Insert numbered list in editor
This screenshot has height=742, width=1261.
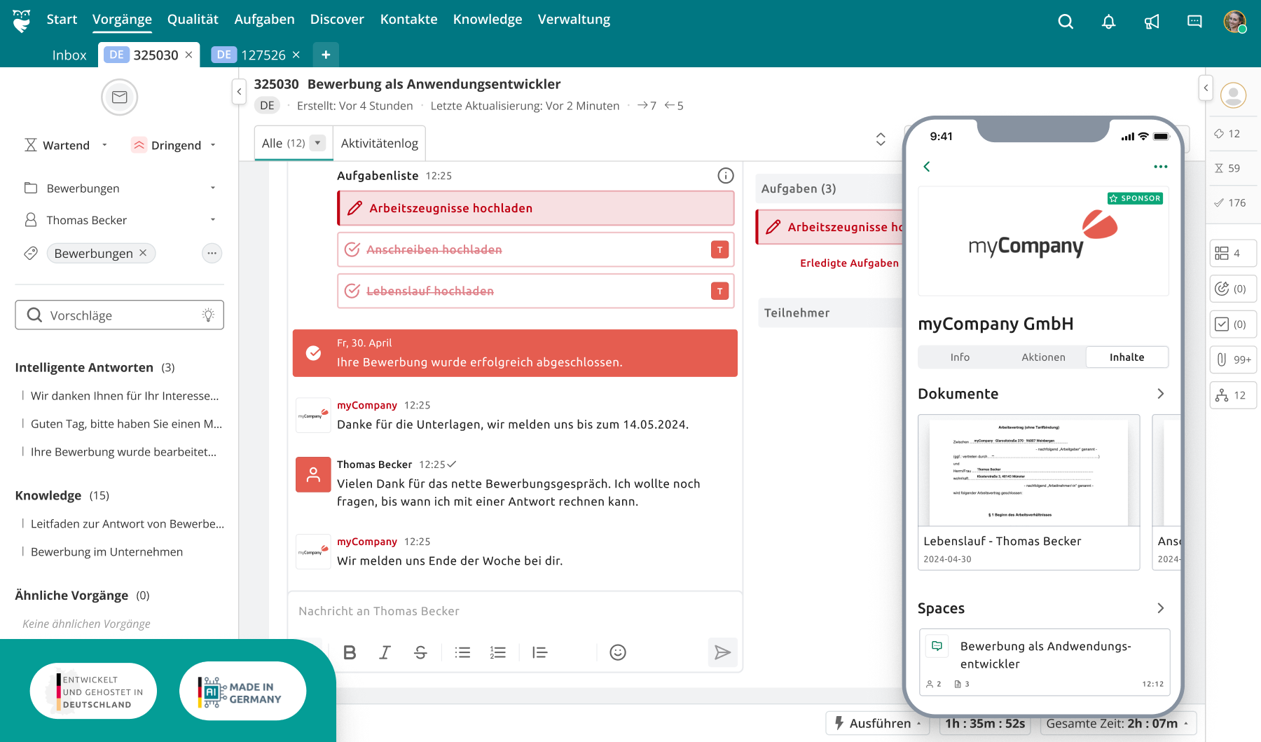[x=497, y=652]
